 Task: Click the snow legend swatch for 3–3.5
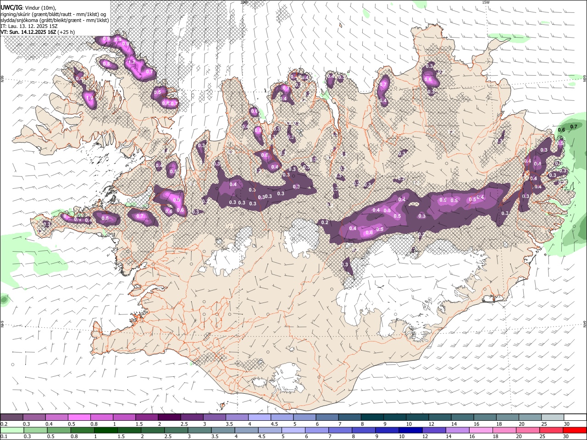[x=214, y=418]
